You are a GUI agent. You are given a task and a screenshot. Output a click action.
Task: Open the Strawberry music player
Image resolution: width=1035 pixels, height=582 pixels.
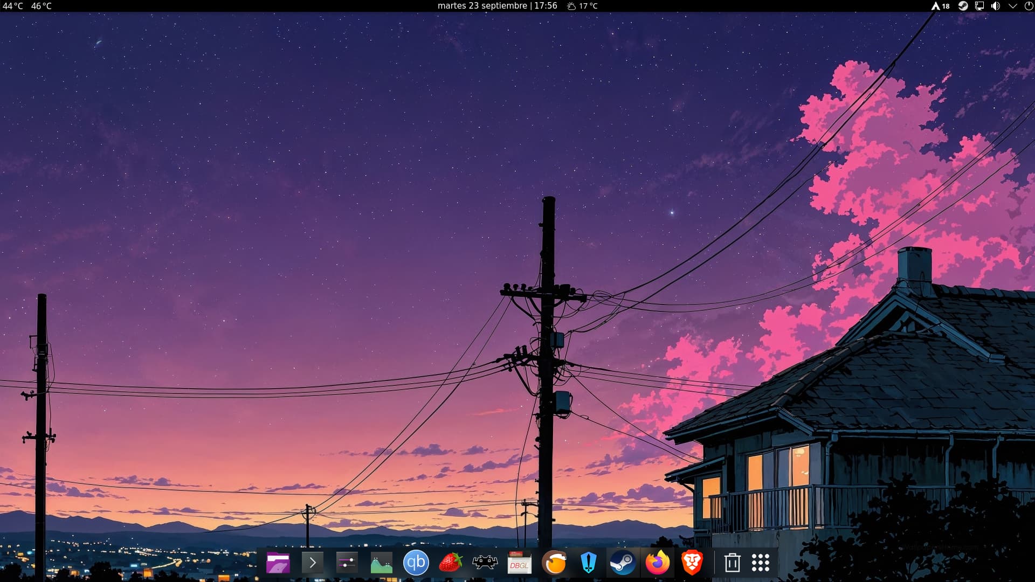451,563
